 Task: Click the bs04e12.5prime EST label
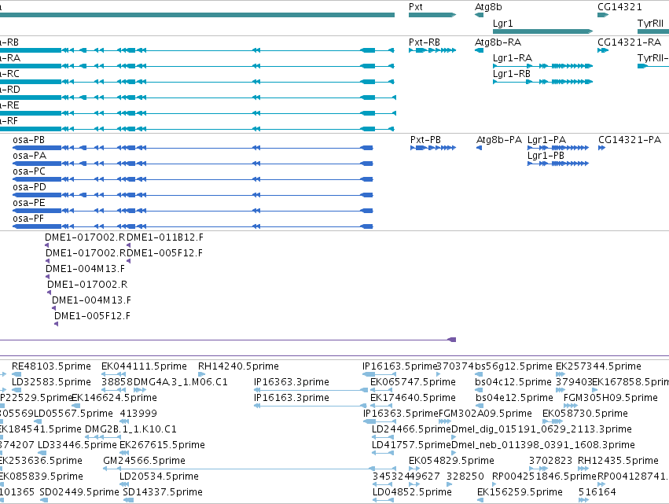(x=514, y=398)
